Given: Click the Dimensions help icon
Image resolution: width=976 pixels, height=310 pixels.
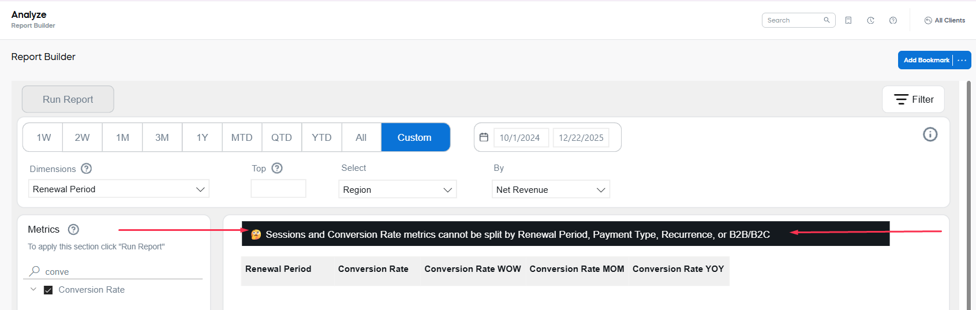Looking at the screenshot, I should 86,169.
